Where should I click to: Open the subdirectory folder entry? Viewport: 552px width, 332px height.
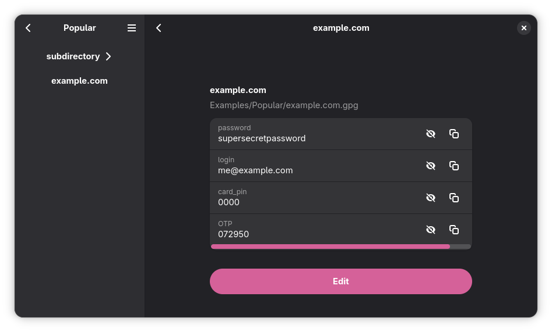click(x=73, y=56)
